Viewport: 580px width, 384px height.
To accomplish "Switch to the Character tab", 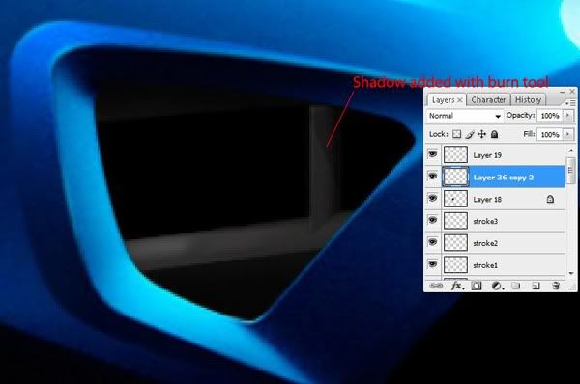I will (488, 100).
